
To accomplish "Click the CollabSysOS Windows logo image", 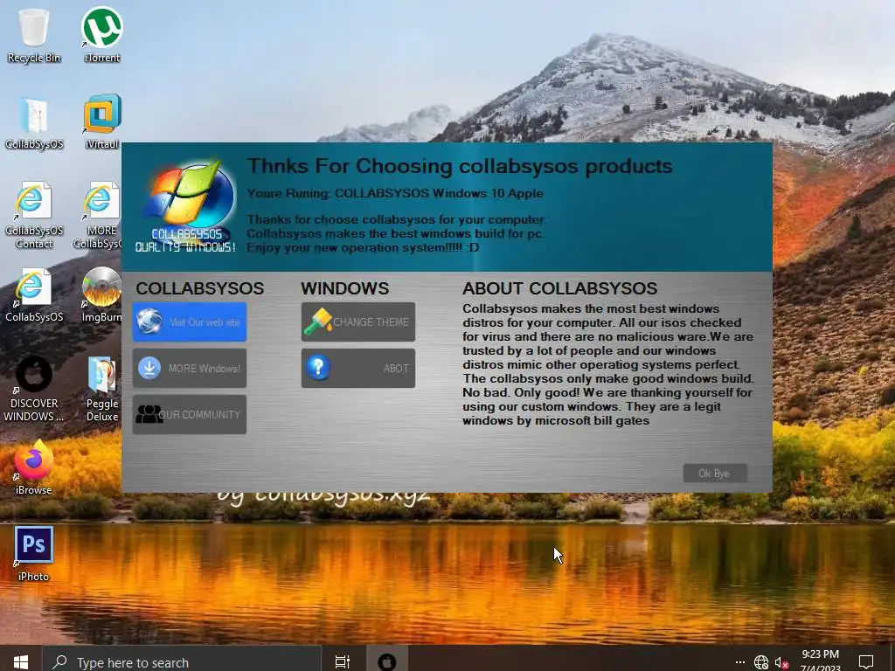I will 187,206.
